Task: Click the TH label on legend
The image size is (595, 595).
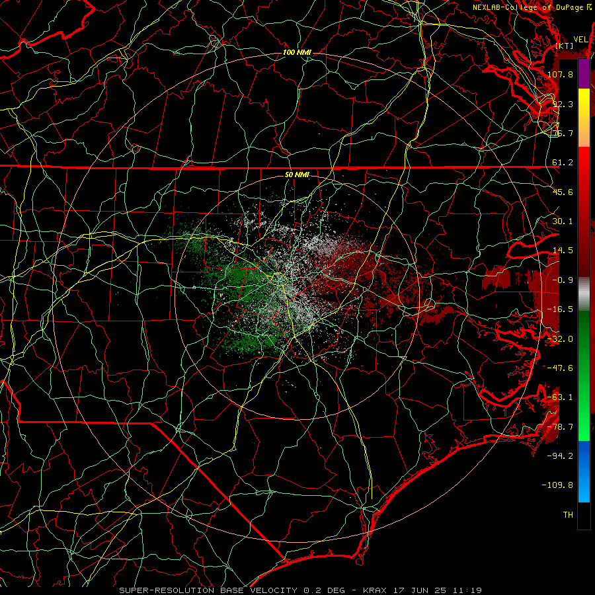Action: tap(568, 515)
